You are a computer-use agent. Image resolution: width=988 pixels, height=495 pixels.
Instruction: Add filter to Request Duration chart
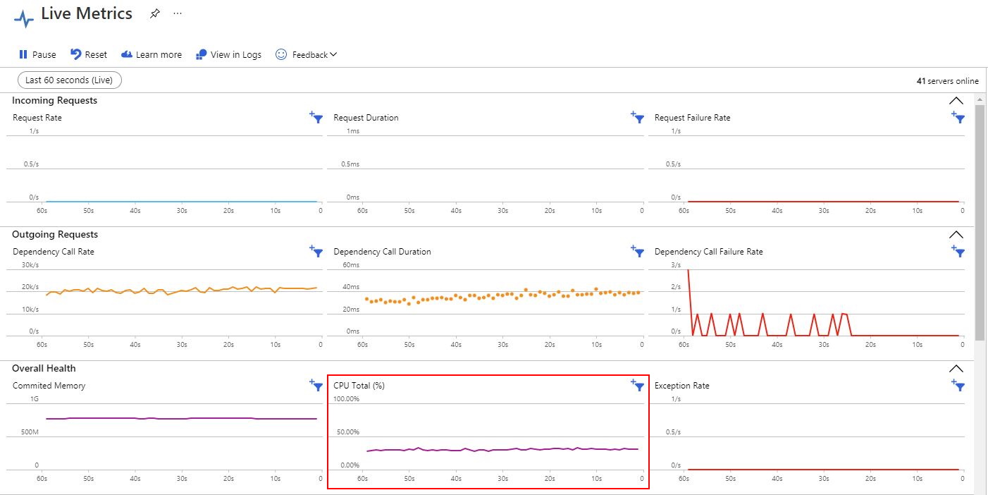coord(638,117)
